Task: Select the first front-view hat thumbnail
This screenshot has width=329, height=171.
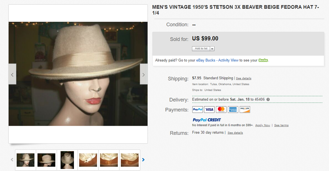Action: (26, 160)
